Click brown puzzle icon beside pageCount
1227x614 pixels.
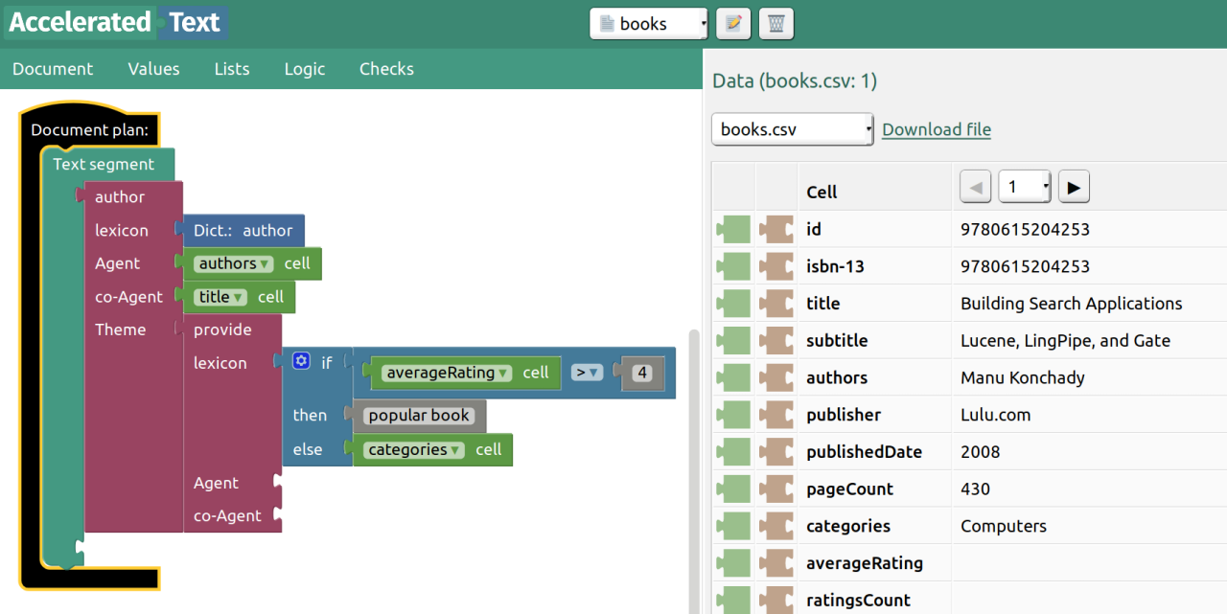click(776, 489)
